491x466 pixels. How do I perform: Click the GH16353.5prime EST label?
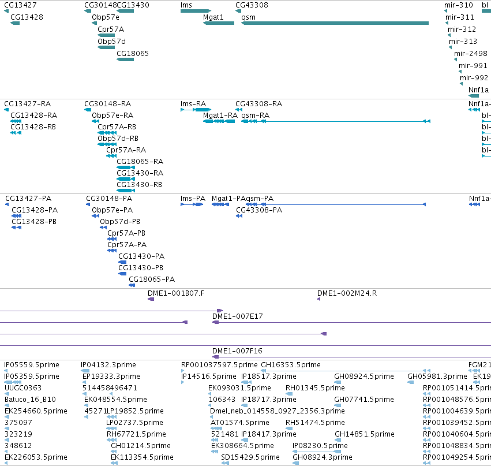click(x=291, y=365)
